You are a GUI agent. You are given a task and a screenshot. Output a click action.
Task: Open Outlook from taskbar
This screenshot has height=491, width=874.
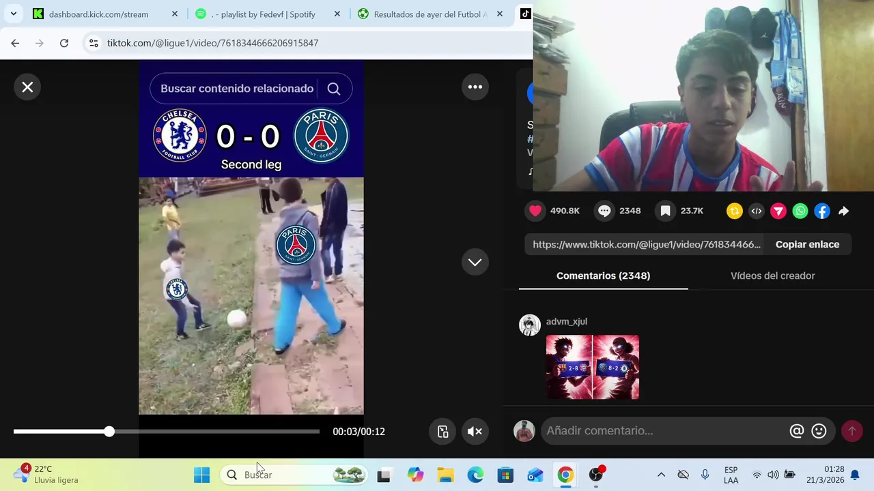click(535, 475)
